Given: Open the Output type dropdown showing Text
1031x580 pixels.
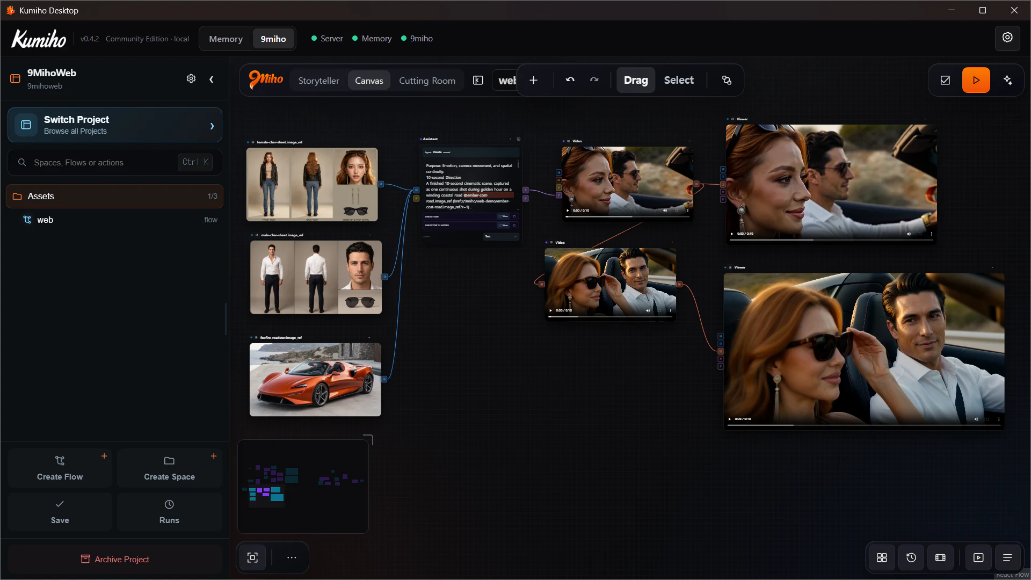Looking at the screenshot, I should pos(501,236).
